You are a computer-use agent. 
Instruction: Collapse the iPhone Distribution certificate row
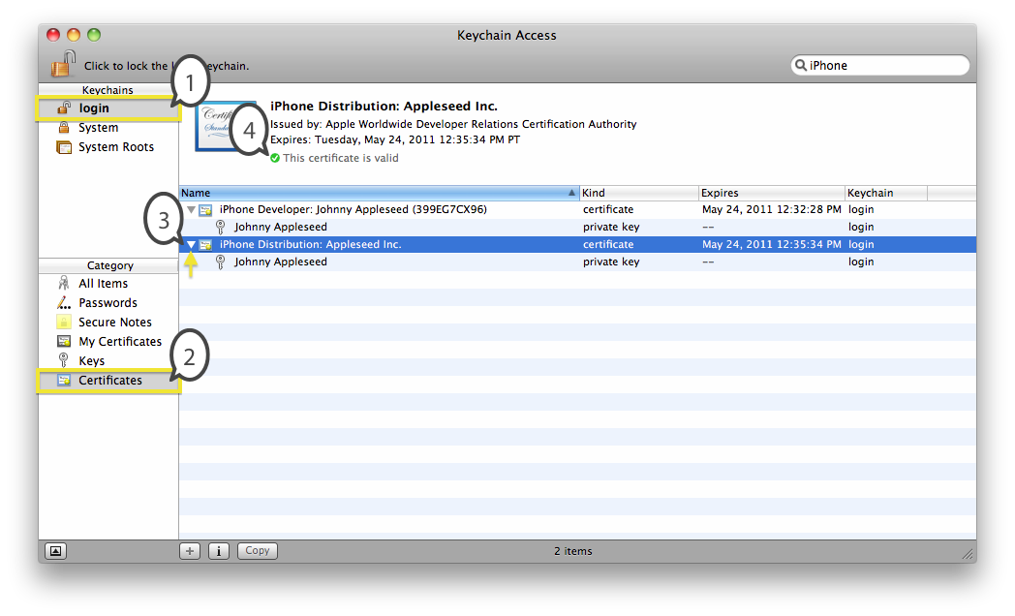(x=191, y=245)
